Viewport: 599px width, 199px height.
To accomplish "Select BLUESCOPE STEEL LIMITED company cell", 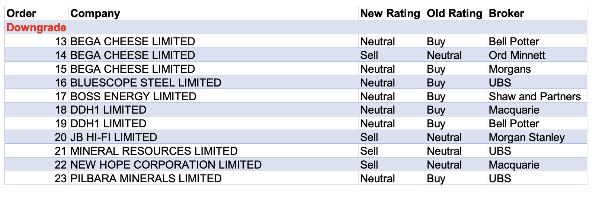I will point(146,82).
